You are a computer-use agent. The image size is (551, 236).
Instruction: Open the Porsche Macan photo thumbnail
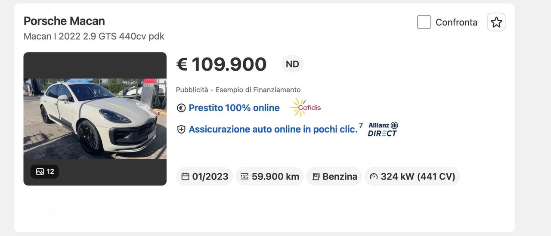click(95, 118)
